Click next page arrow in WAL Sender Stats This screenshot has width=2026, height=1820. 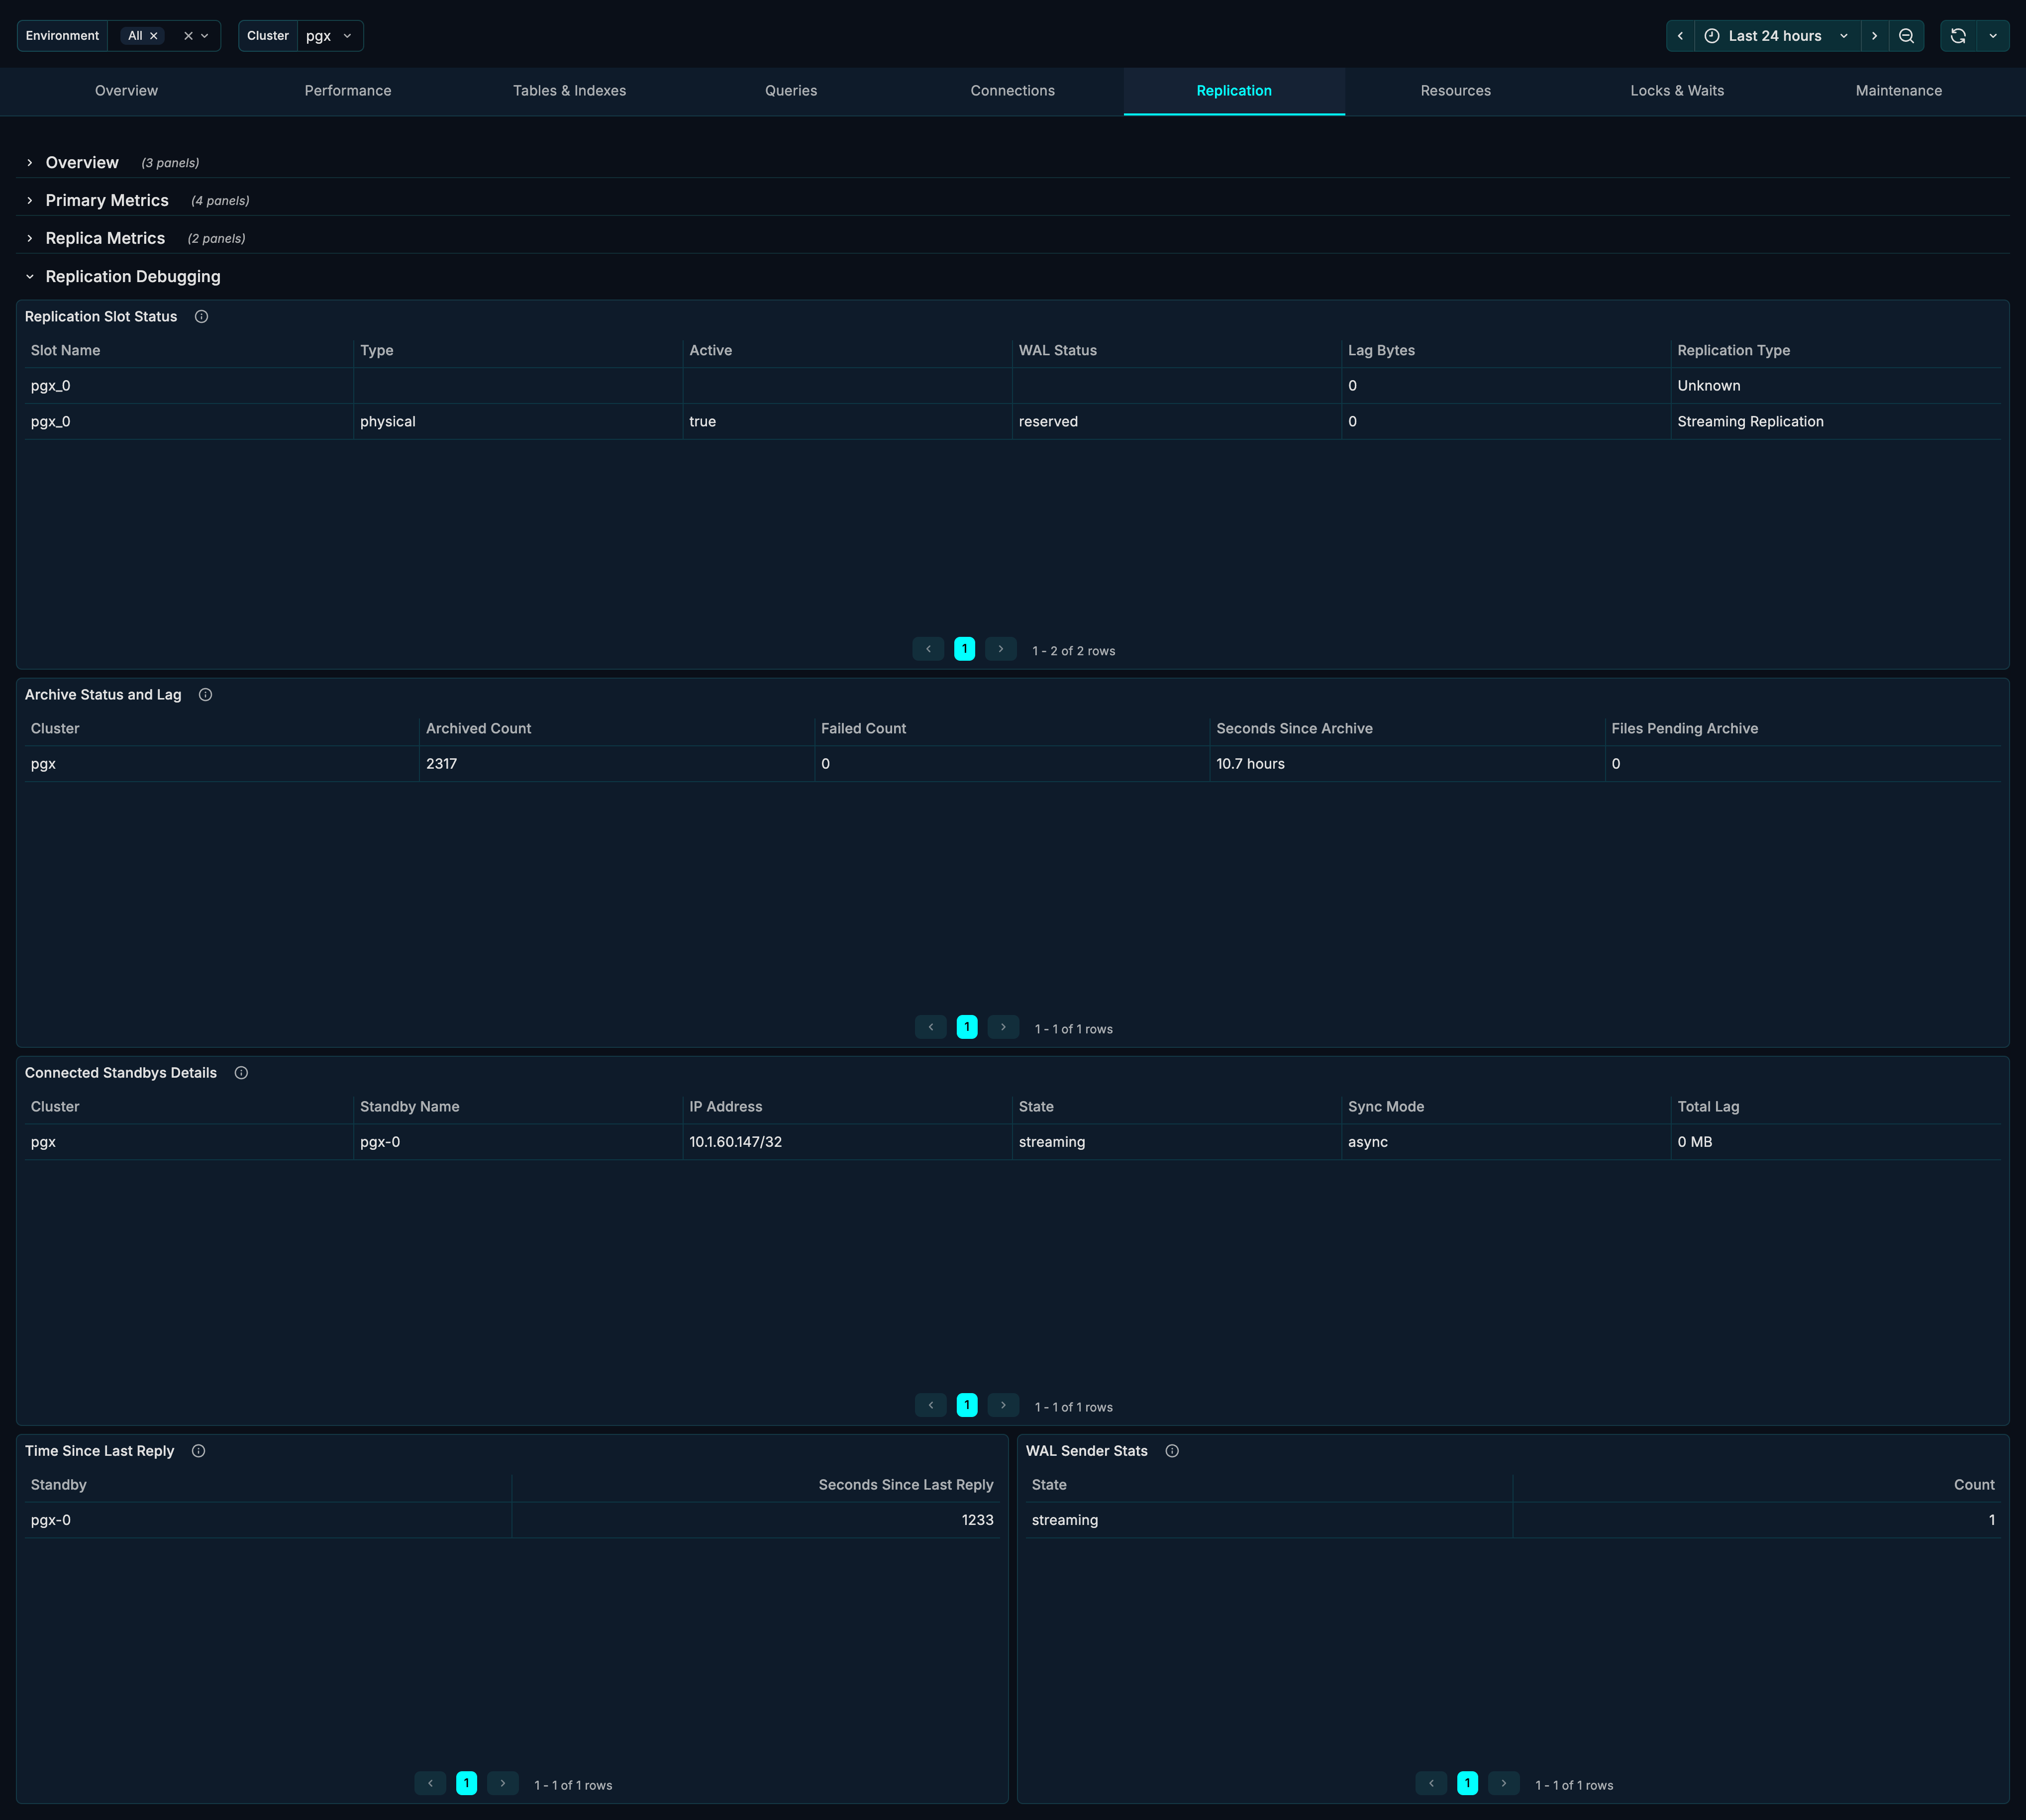tap(1503, 1784)
